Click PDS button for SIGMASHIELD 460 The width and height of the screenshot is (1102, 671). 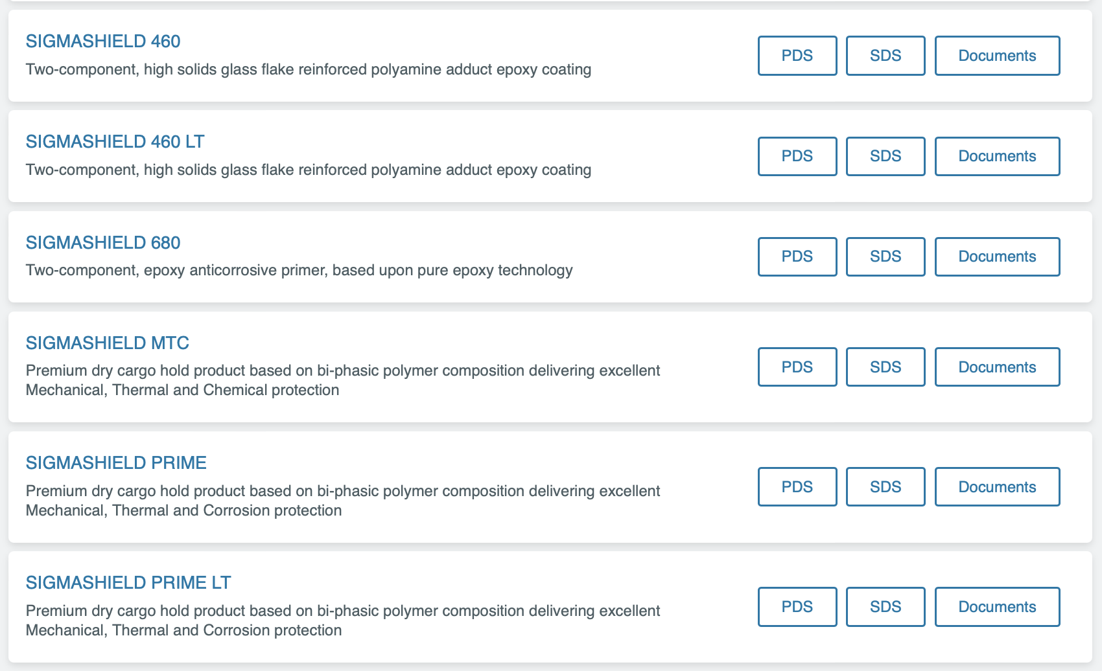coord(797,56)
